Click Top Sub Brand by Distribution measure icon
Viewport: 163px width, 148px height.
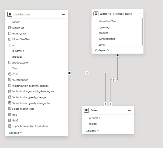coord(10,126)
